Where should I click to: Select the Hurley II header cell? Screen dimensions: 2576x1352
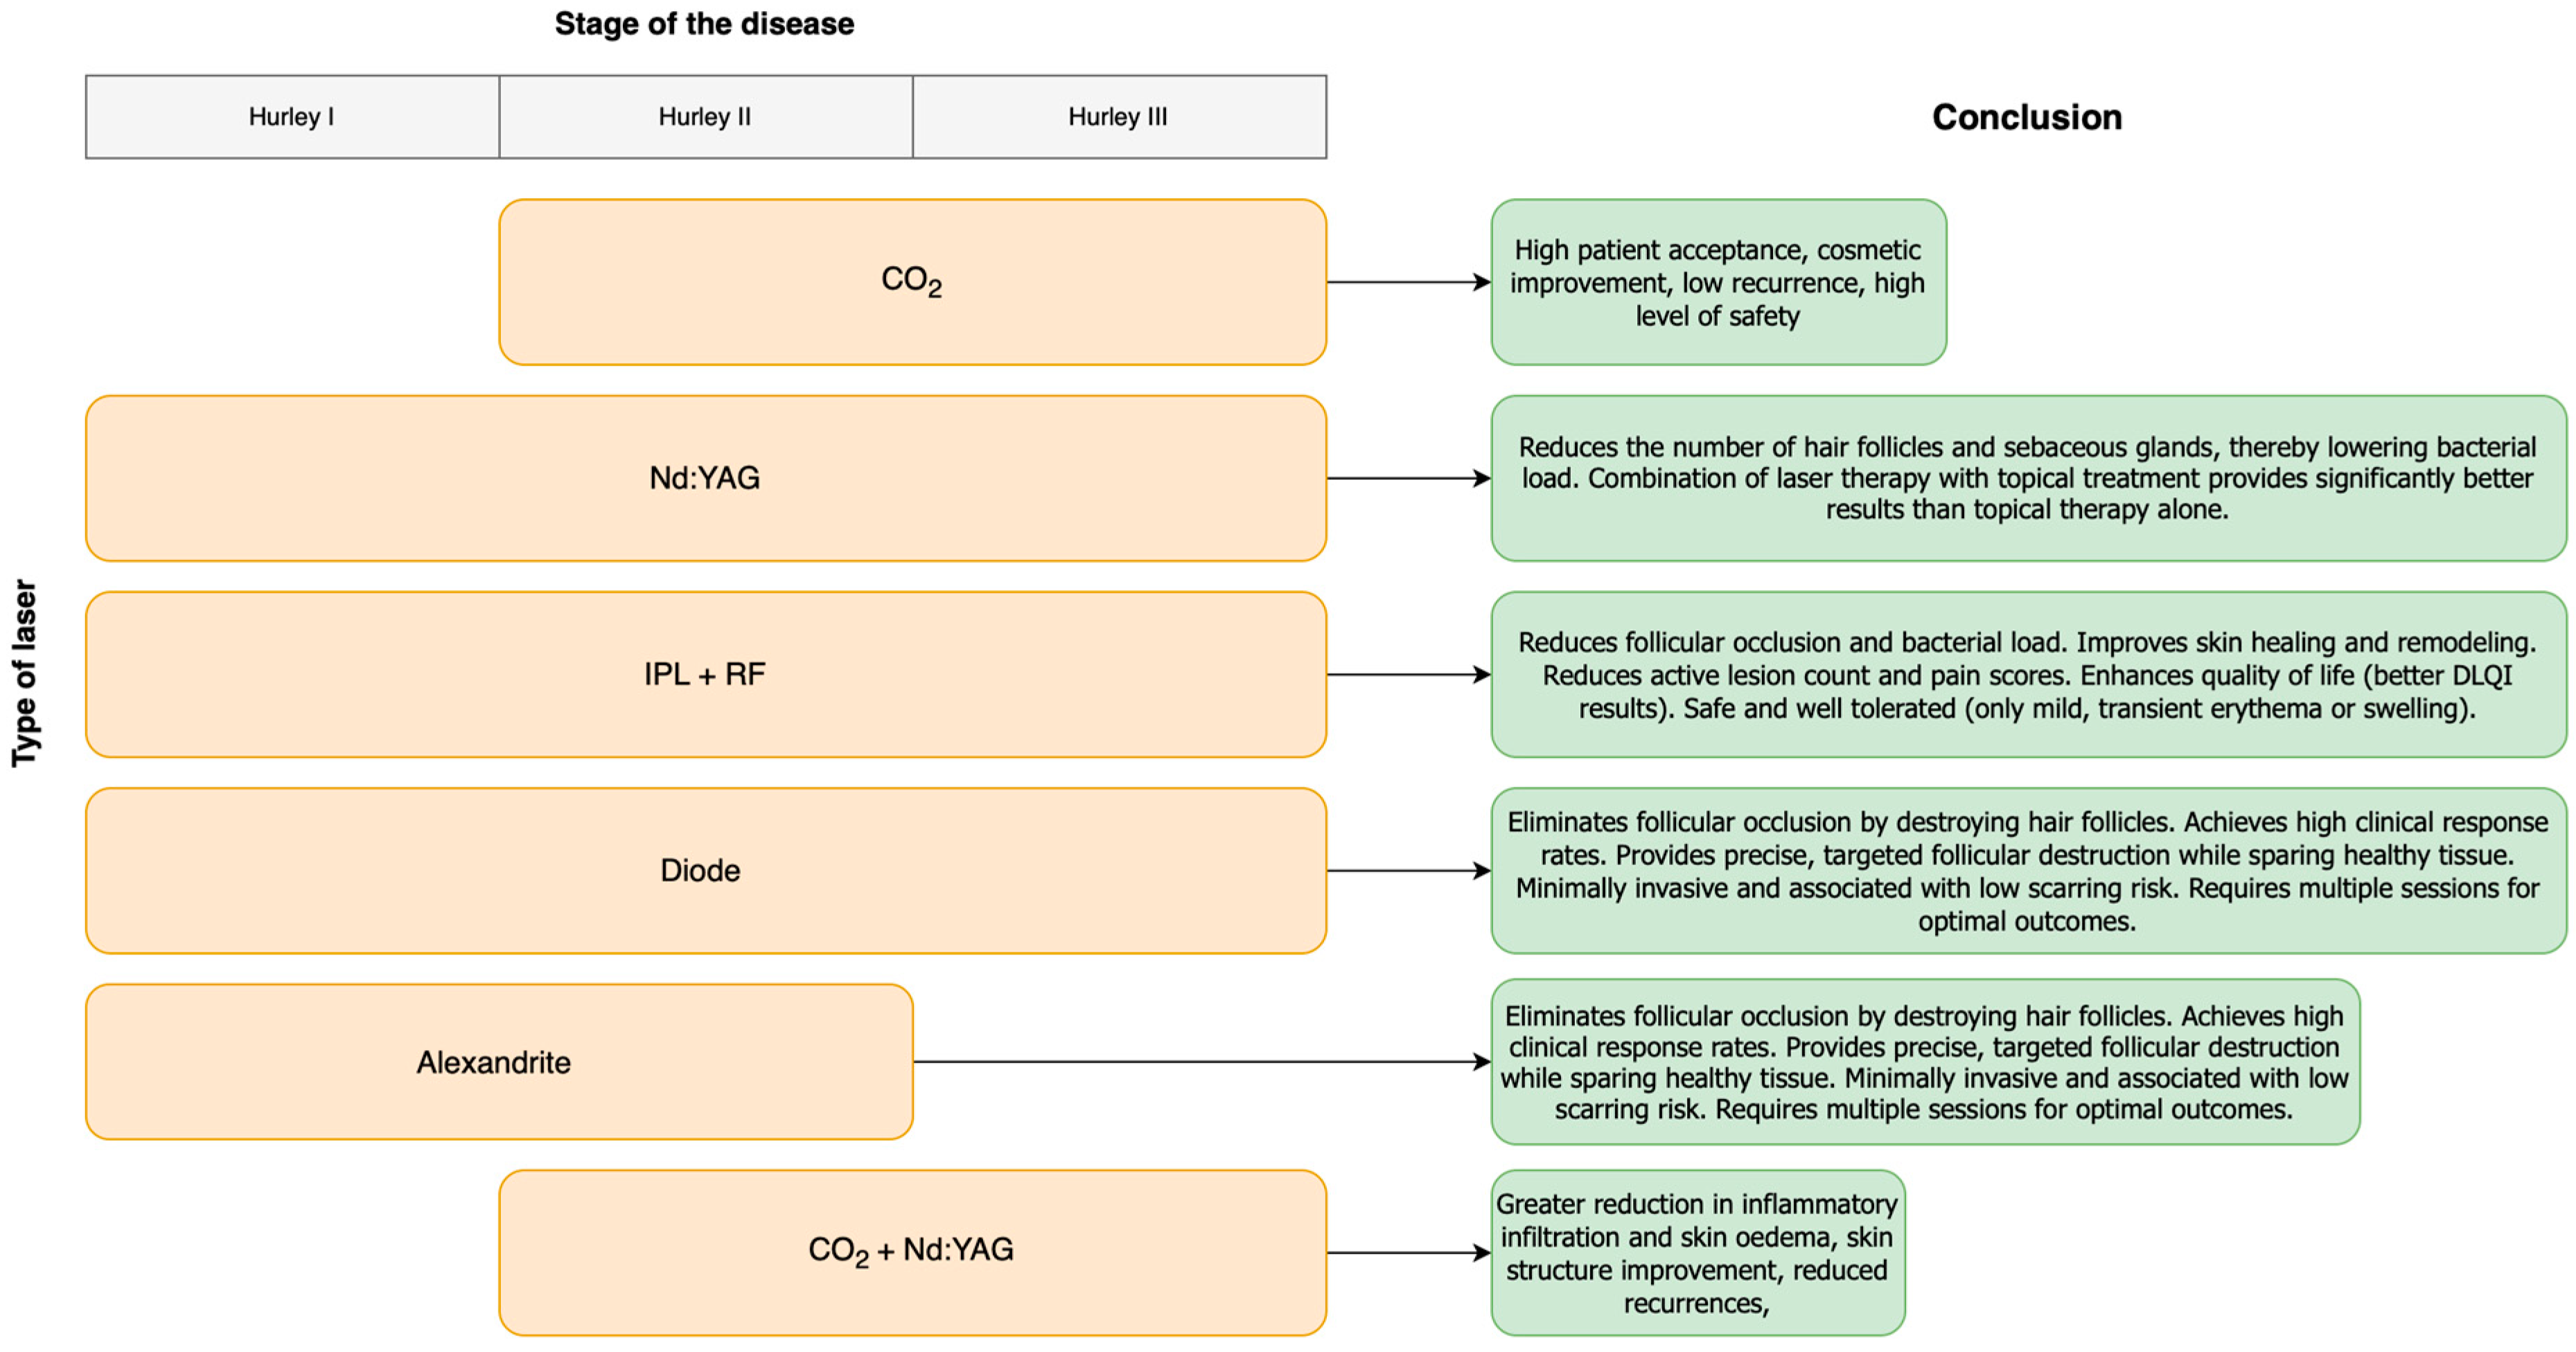pos(705,117)
